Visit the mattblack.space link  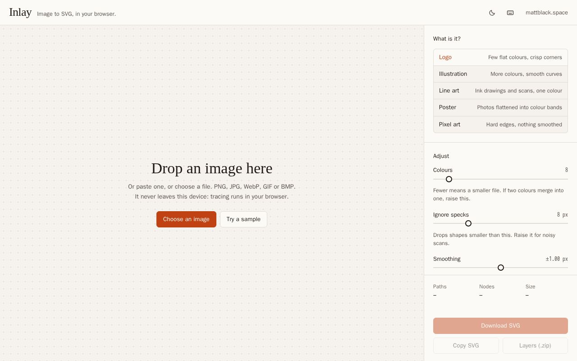click(547, 13)
